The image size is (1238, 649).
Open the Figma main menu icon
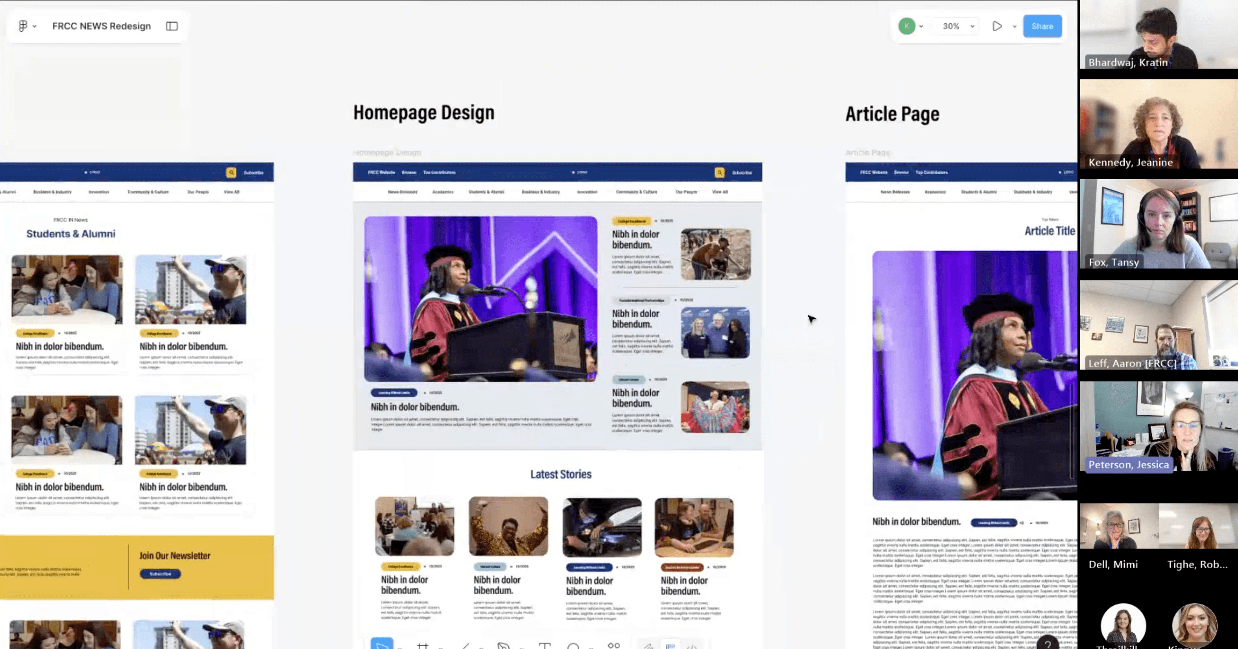[23, 26]
